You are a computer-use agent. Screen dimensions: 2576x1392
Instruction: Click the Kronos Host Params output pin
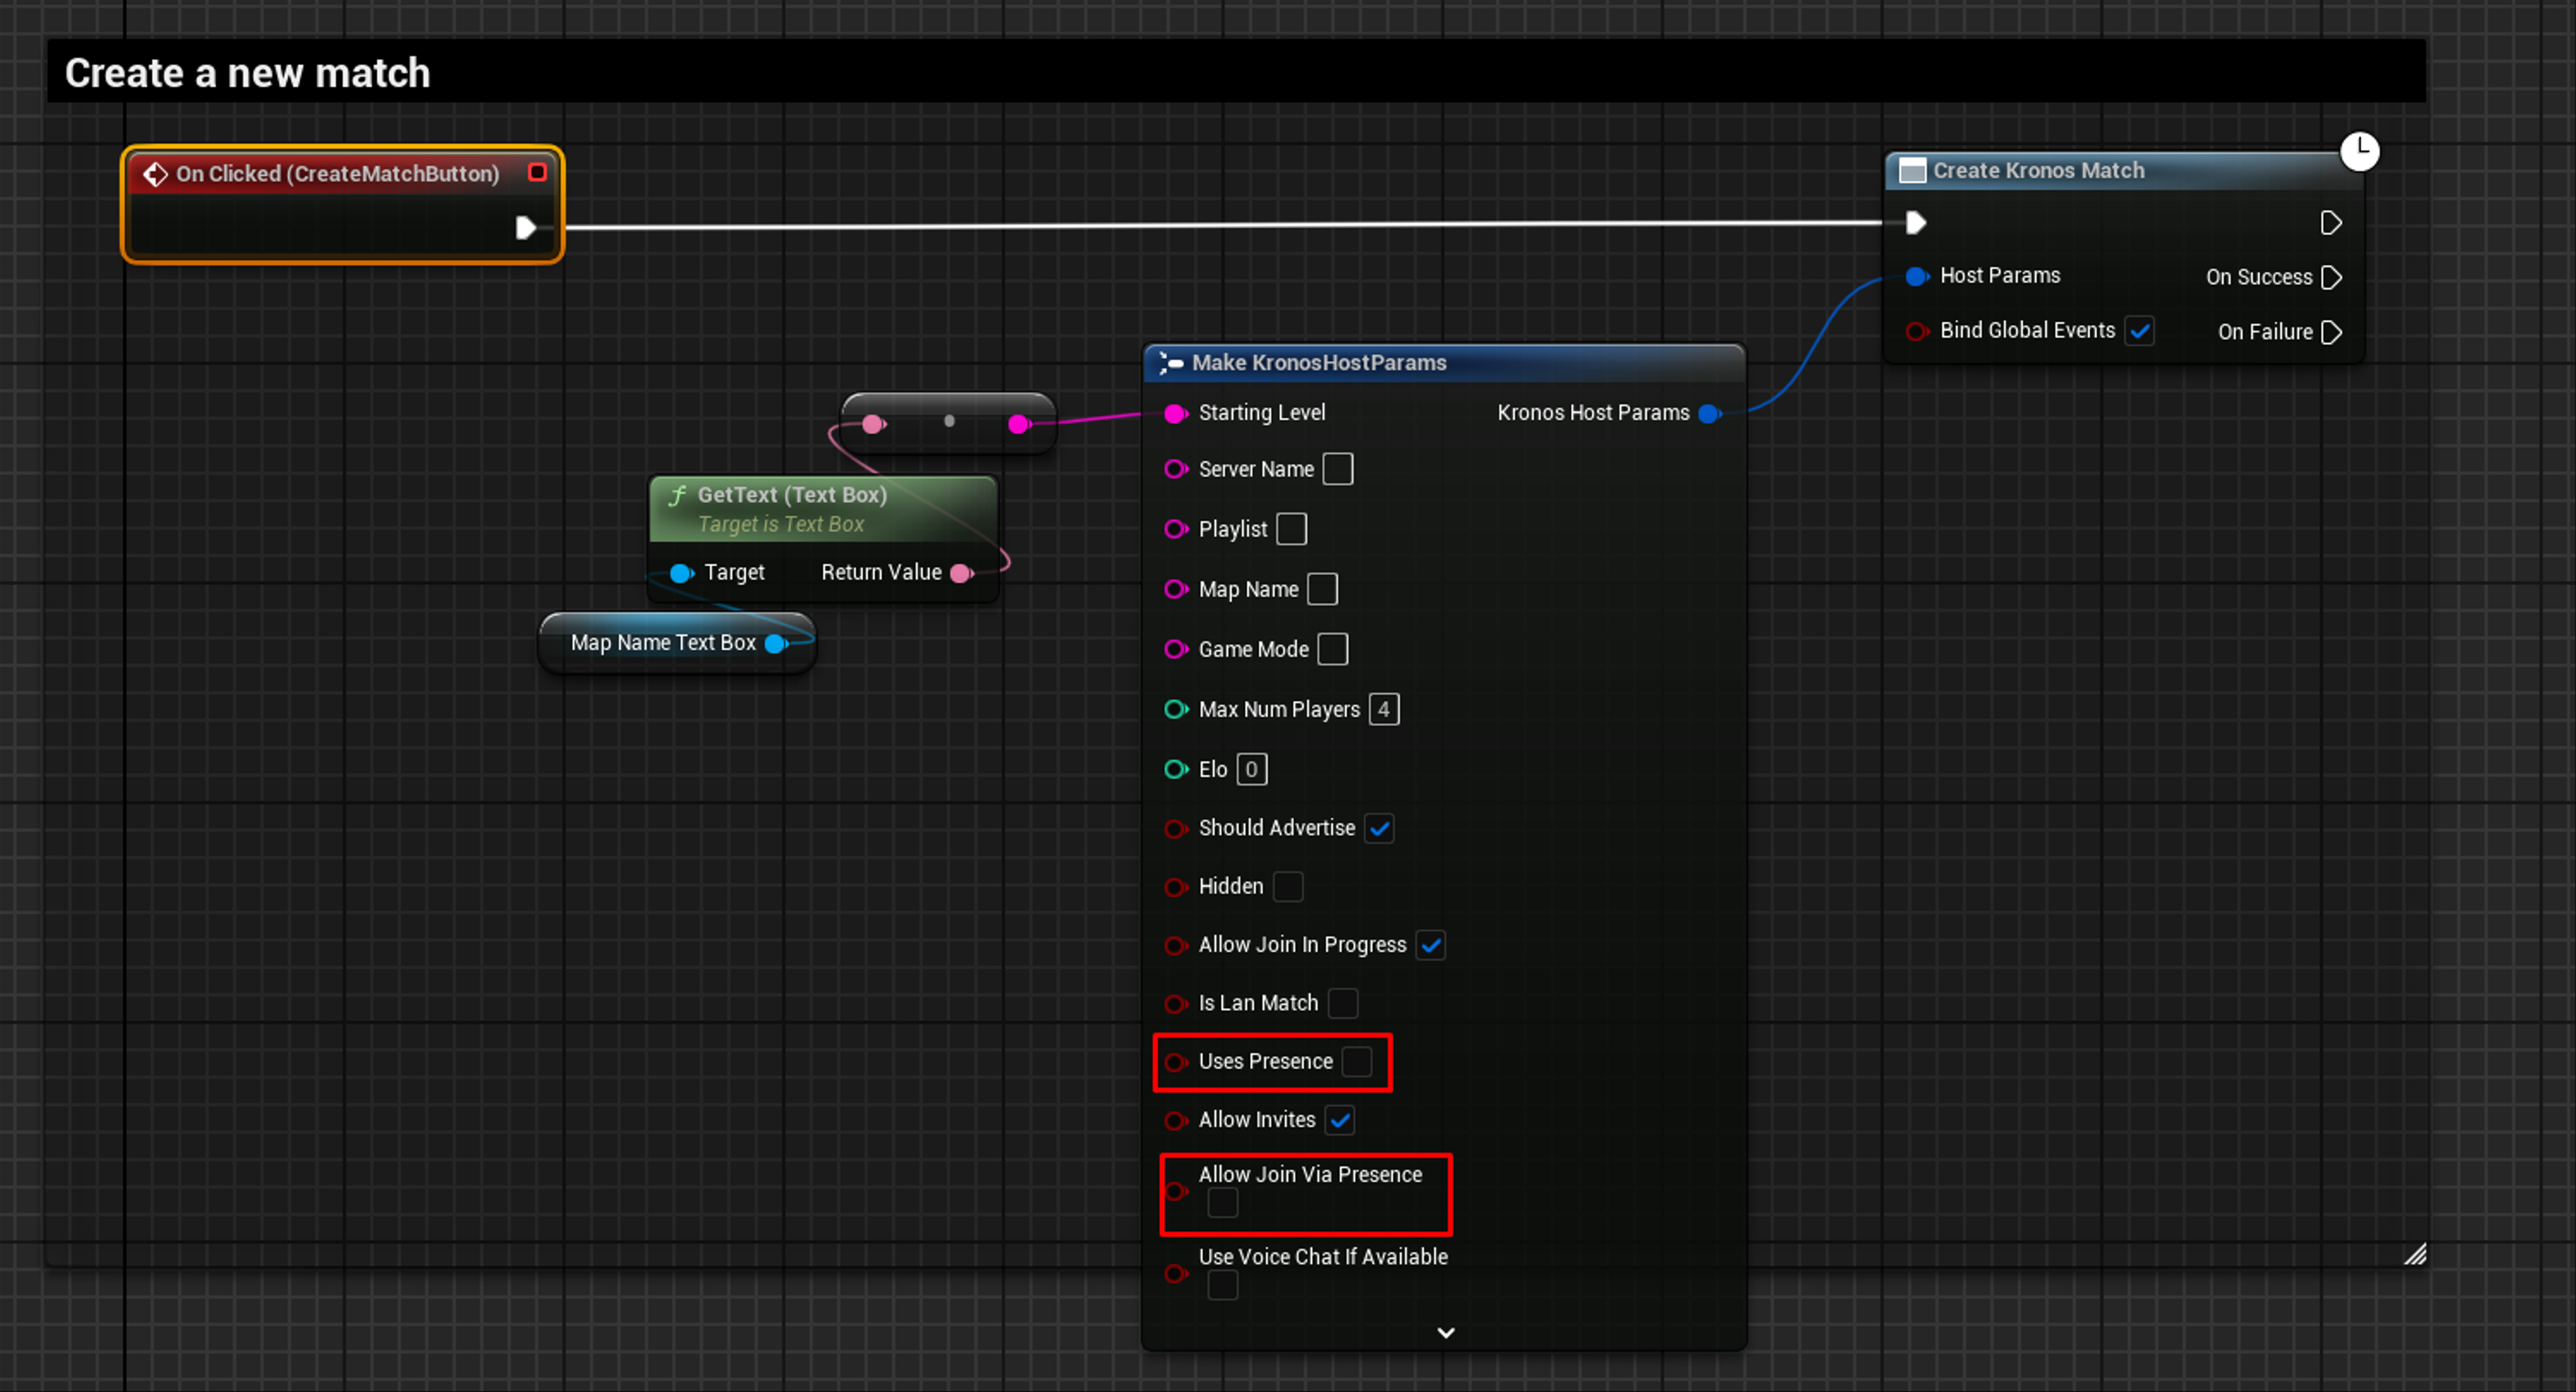click(1710, 413)
